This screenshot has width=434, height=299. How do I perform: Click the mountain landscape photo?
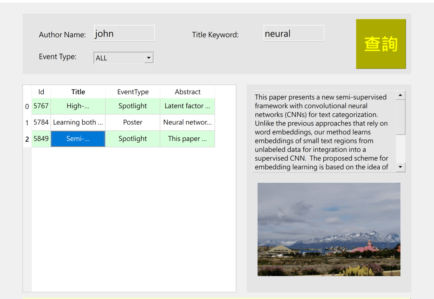pyautogui.click(x=329, y=229)
